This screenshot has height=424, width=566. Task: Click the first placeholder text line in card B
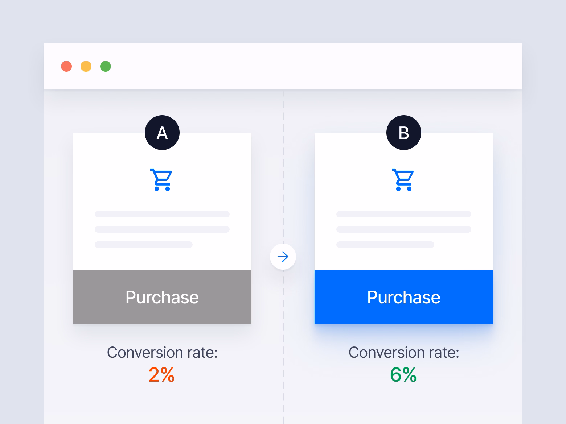pyautogui.click(x=404, y=214)
